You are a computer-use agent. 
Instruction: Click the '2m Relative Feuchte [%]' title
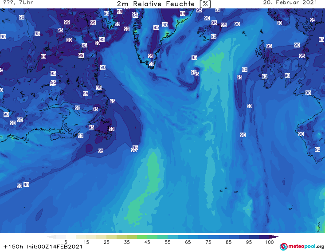[164, 4]
